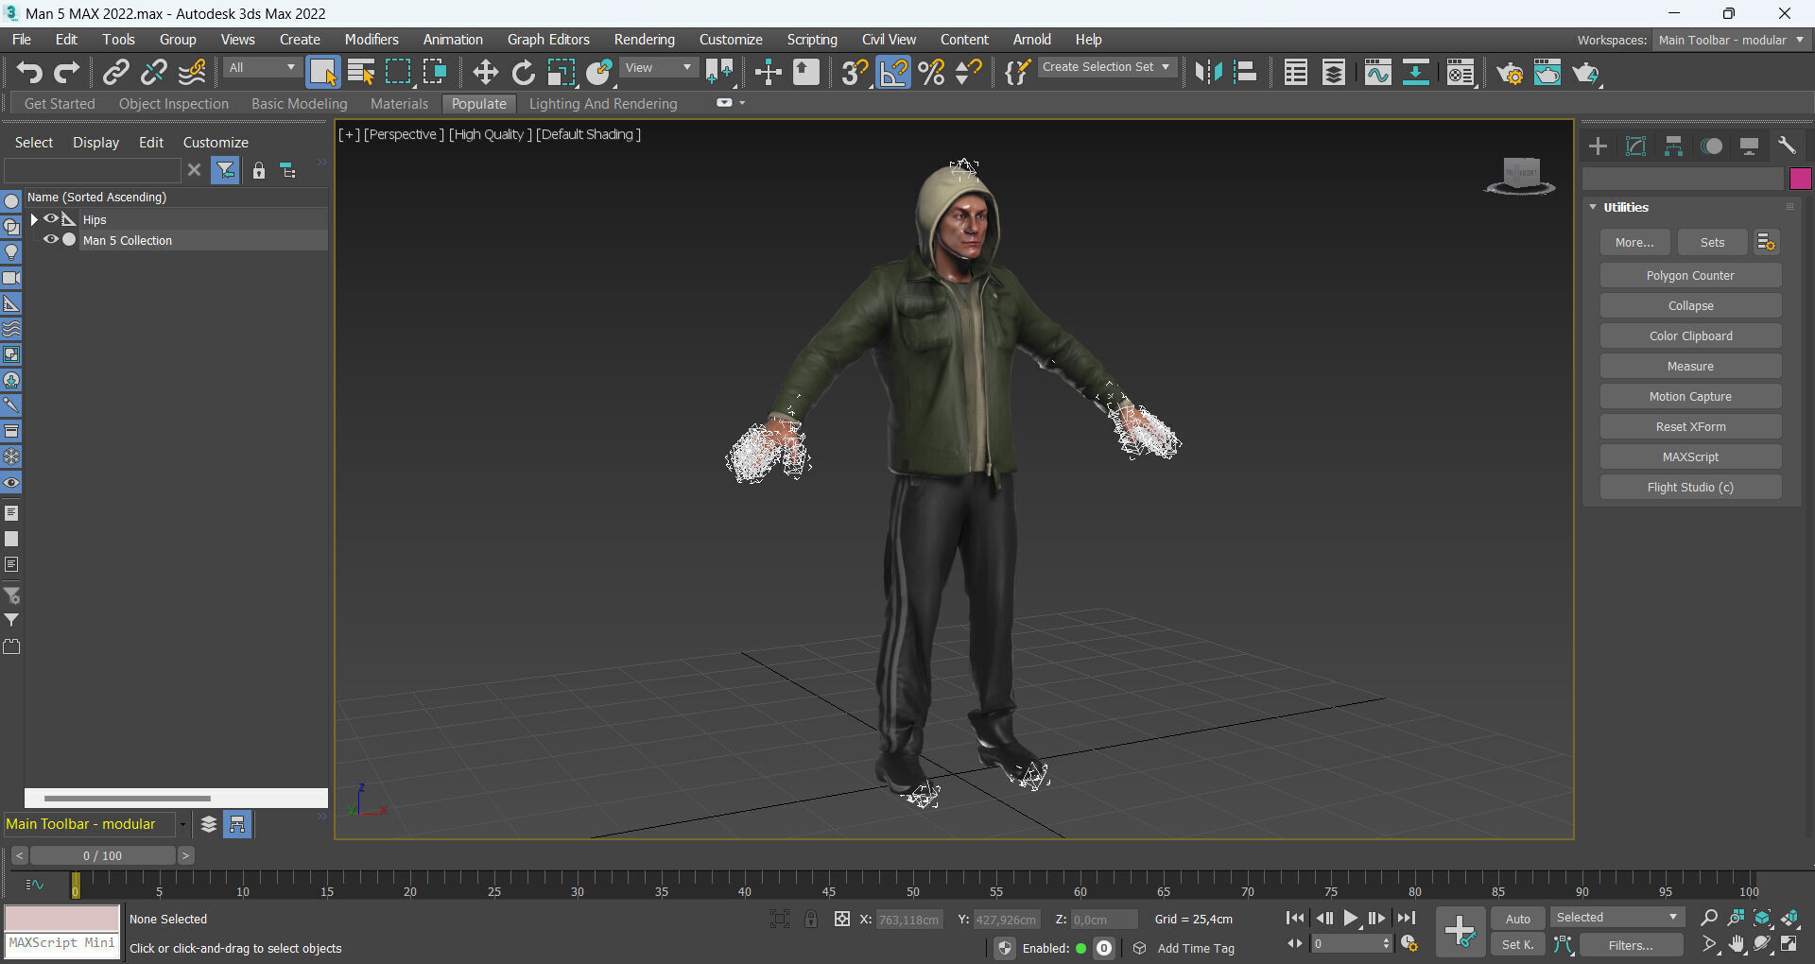Toggle visibility eye of Hips object
Image resolution: width=1815 pixels, height=964 pixels.
coord(51,219)
